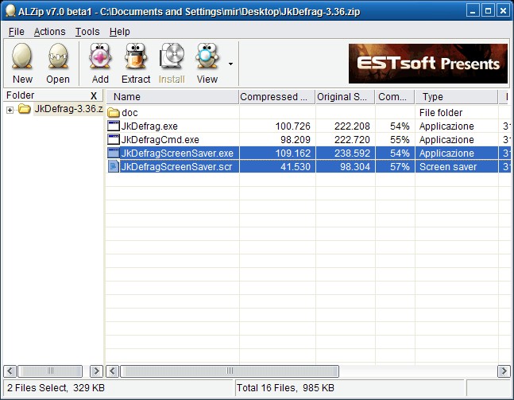The height and width of the screenshot is (400, 514).
Task: Click the Screen saver type cell
Action: [x=448, y=166]
